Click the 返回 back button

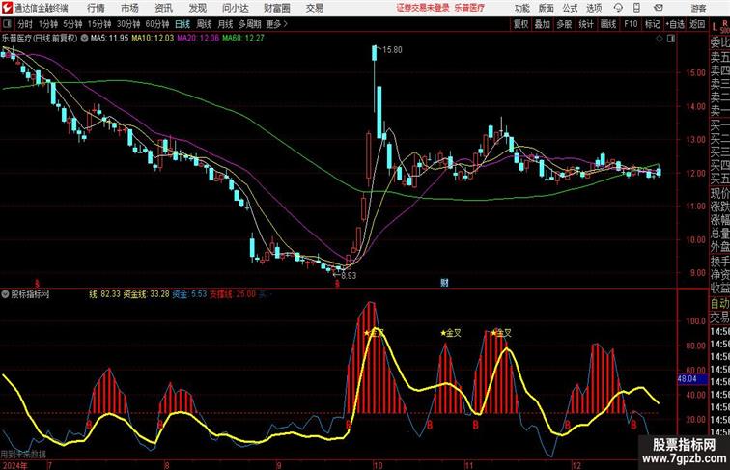(697, 24)
